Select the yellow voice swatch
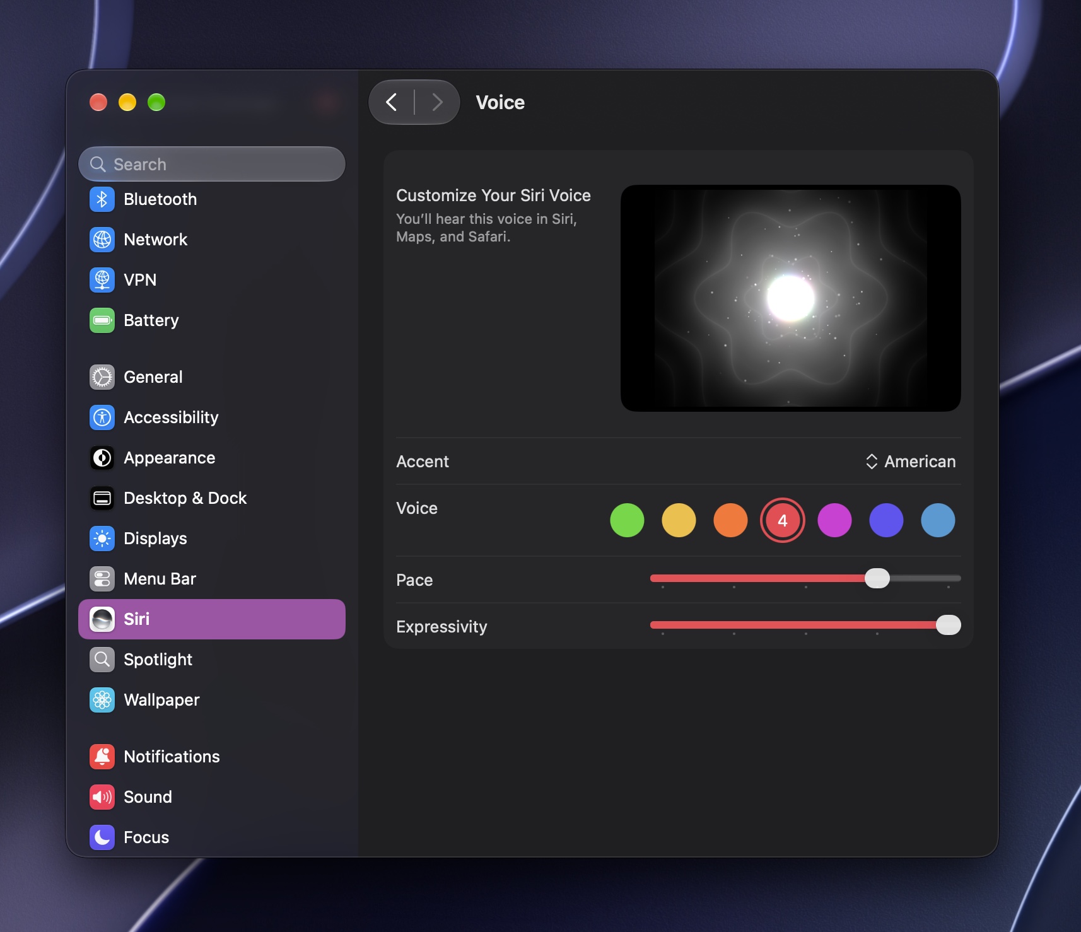Screen dimensions: 1081x932 coord(679,520)
